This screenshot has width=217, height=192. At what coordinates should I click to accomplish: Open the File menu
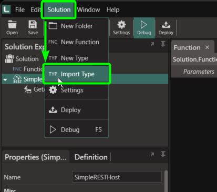point(20,9)
